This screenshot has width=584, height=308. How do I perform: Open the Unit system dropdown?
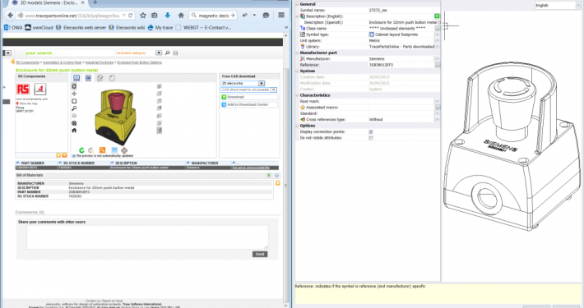coord(438,40)
